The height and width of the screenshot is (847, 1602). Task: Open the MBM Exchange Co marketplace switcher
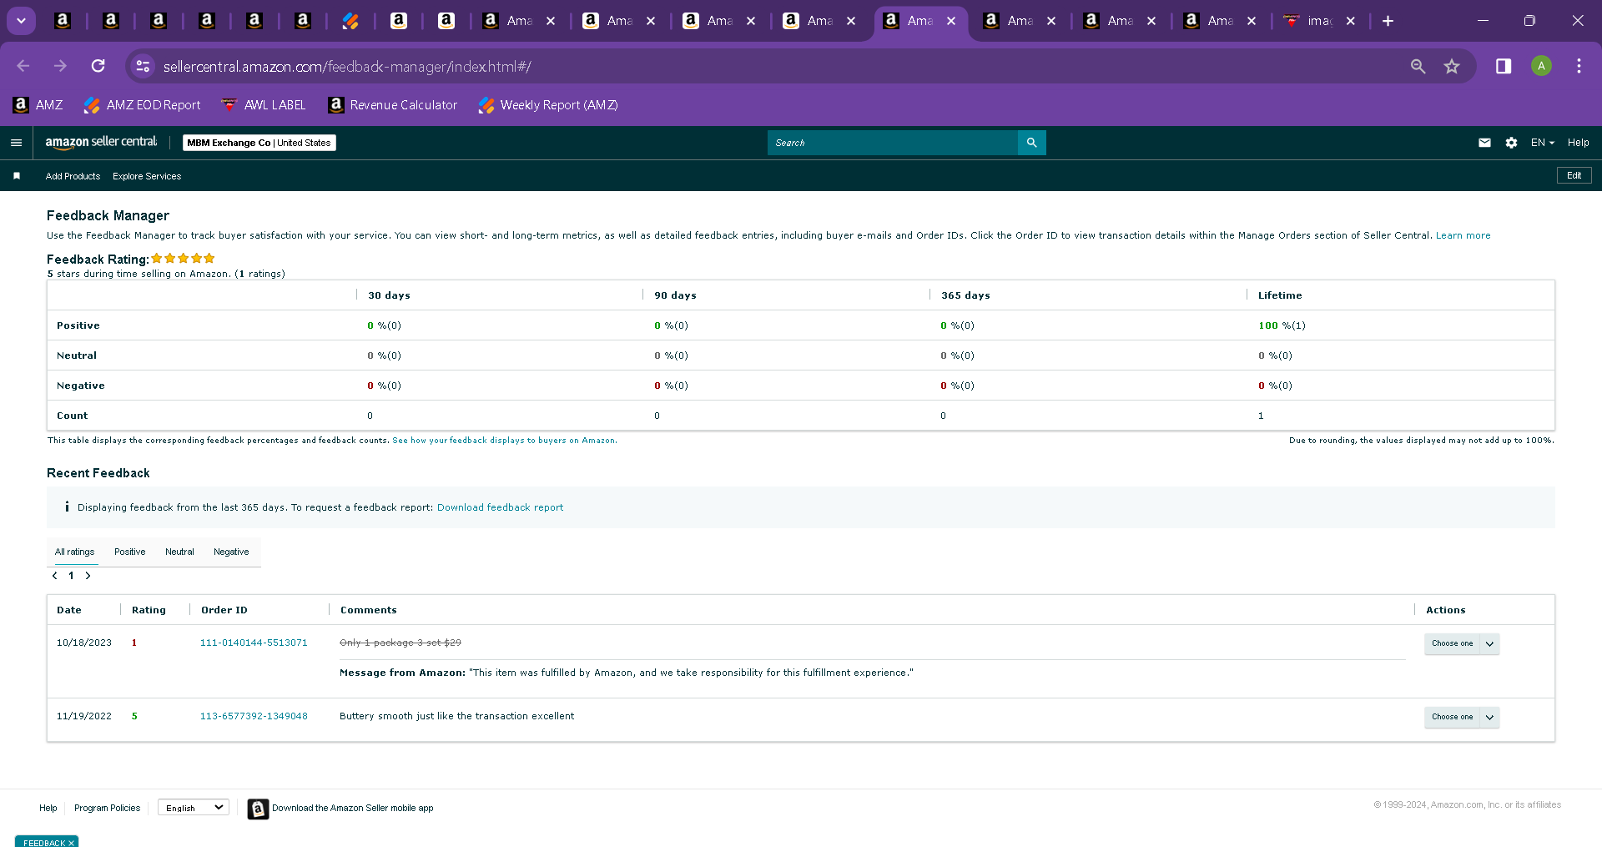point(259,143)
